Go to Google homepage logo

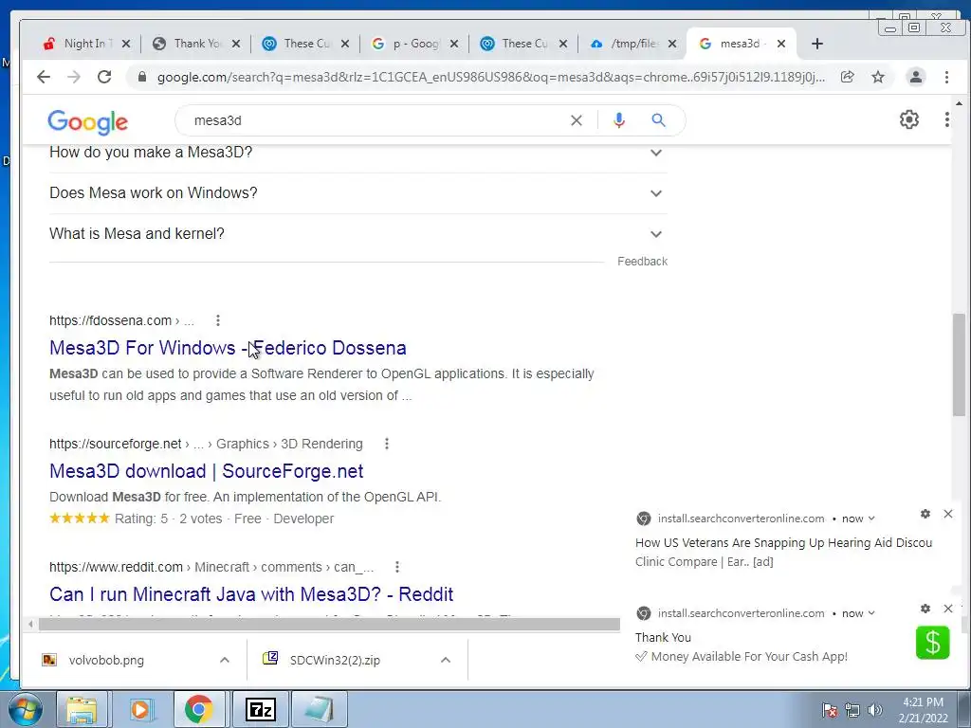(88, 122)
